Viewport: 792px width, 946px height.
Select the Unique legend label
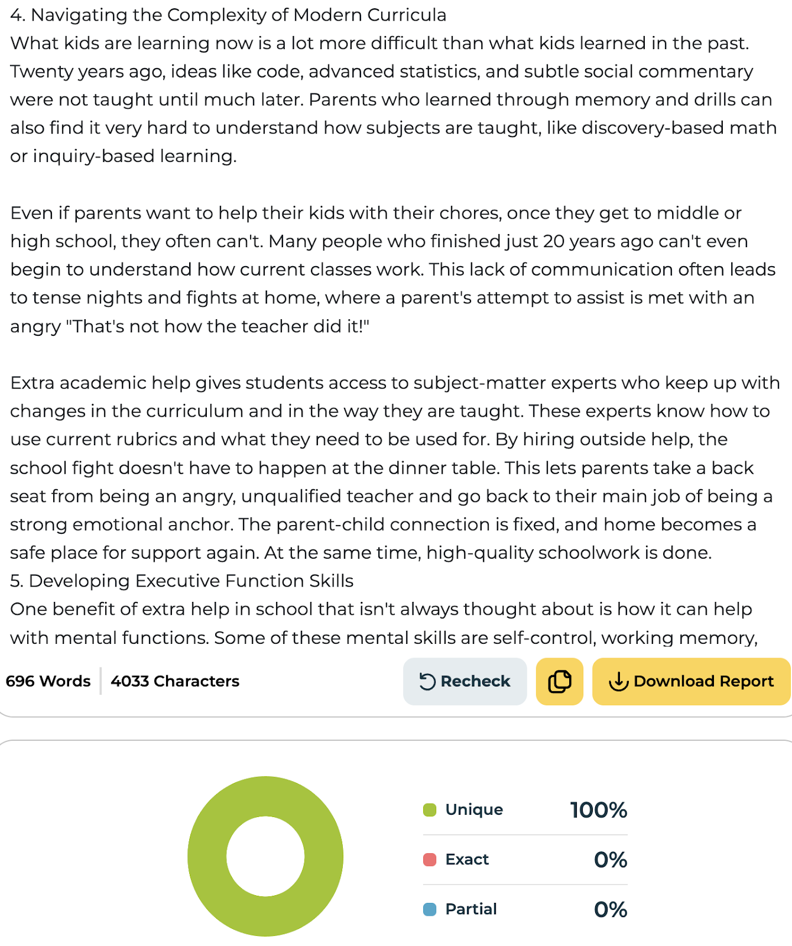click(474, 809)
